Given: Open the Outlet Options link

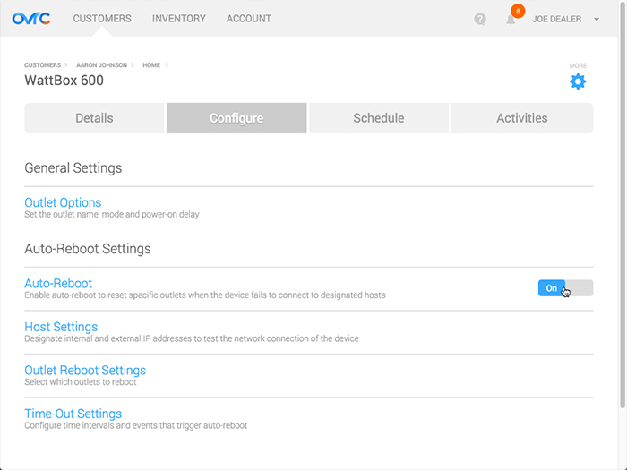Looking at the screenshot, I should point(63,202).
